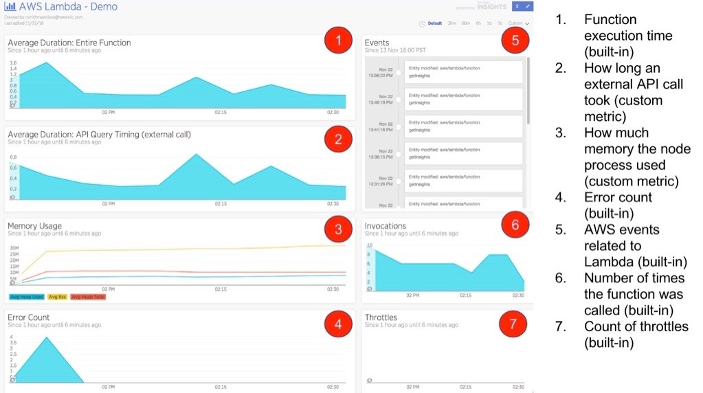Open the 13:41:18 PM entity modified event
The width and height of the screenshot is (703, 393).
tap(464, 126)
